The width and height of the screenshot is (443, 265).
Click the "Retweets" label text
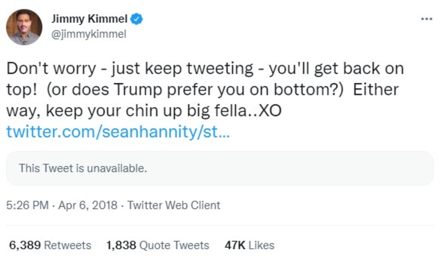[x=67, y=245]
